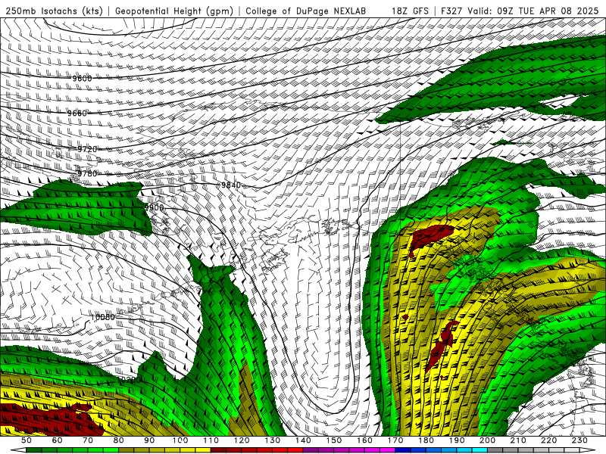Click the 70 knot legend value
The image size is (606, 454).
pos(88,440)
